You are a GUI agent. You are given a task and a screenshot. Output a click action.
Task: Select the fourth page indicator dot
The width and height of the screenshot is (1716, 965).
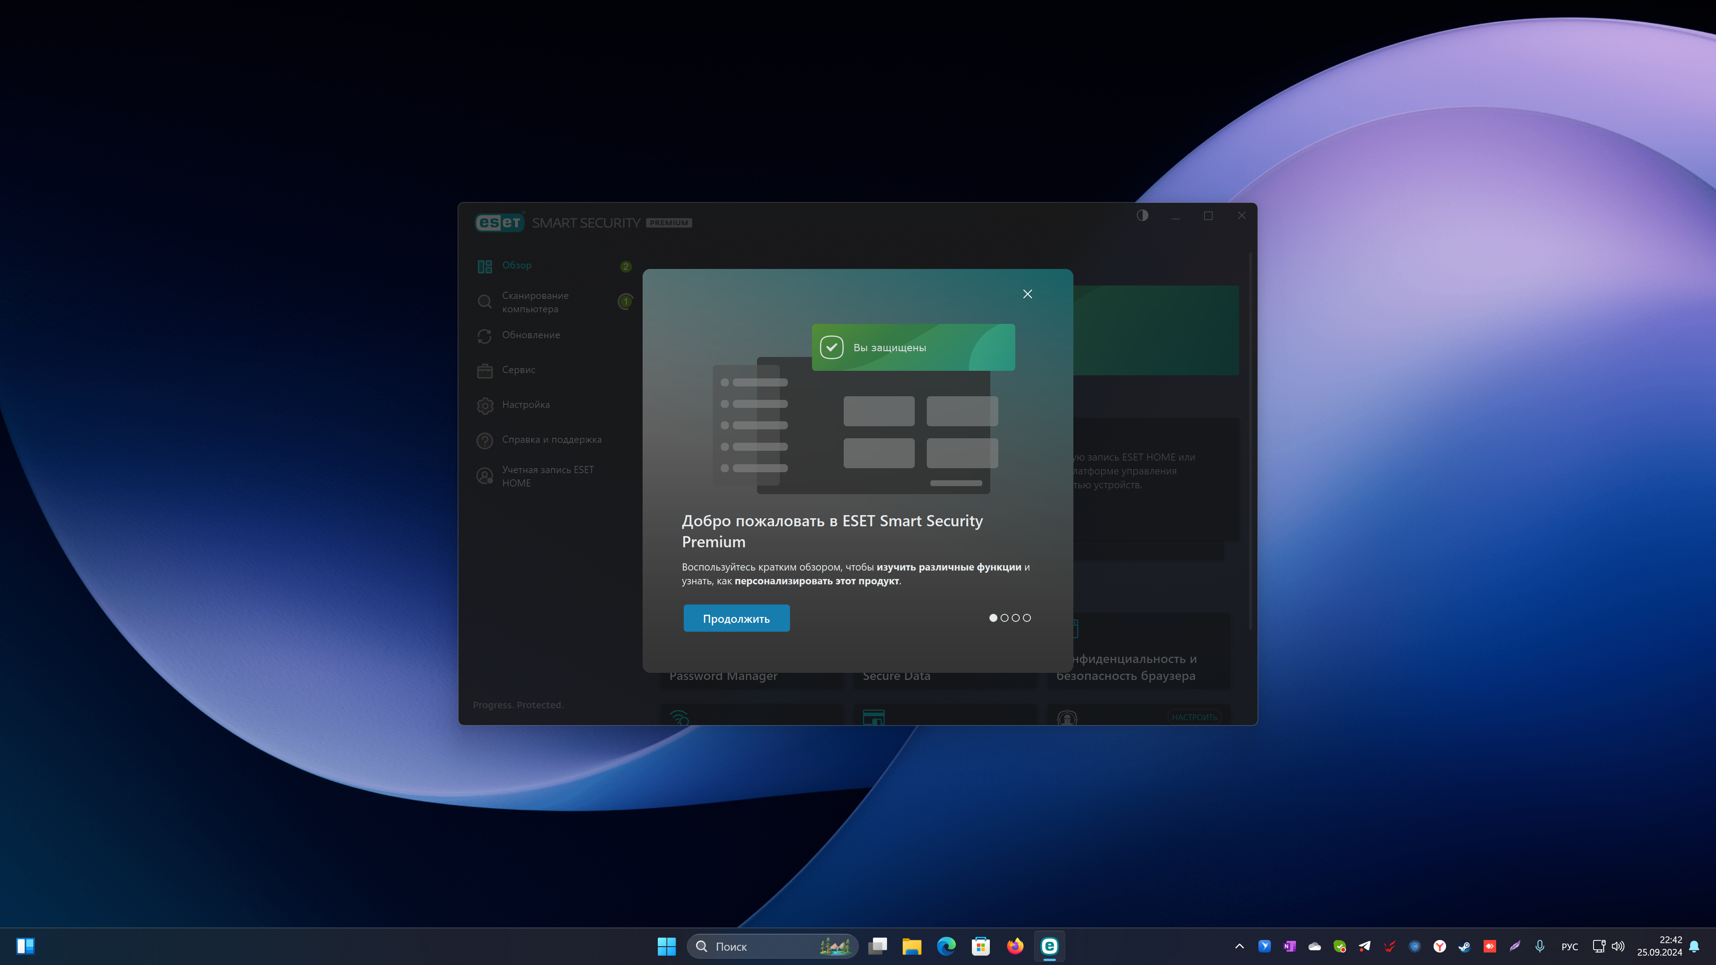(x=1027, y=618)
